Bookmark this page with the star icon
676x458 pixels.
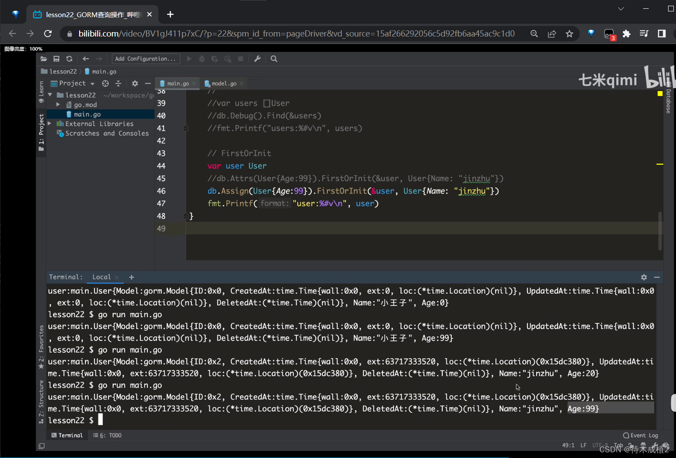pyautogui.click(x=570, y=34)
